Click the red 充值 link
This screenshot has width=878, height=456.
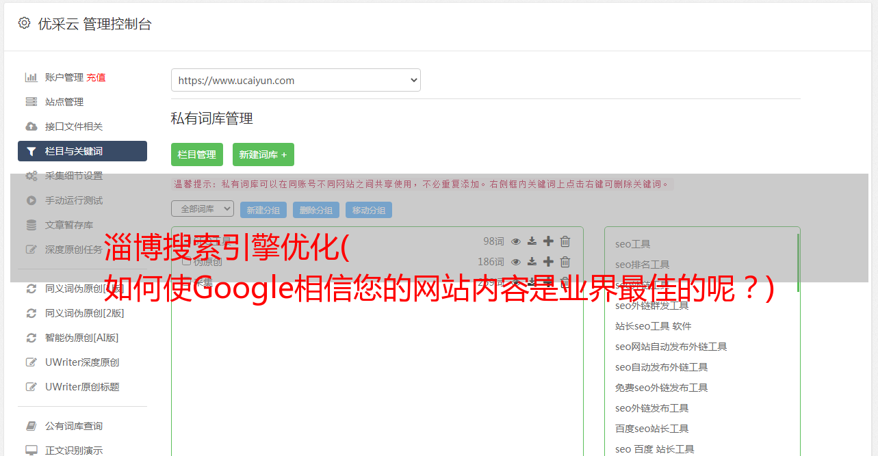96,77
